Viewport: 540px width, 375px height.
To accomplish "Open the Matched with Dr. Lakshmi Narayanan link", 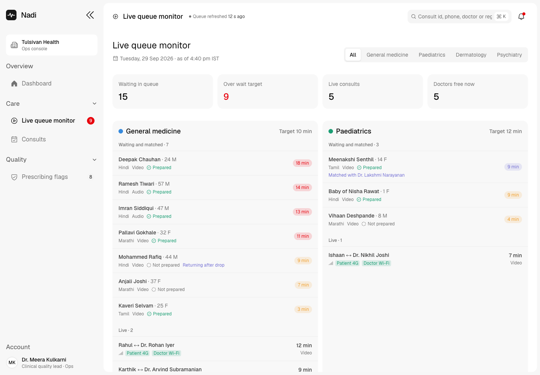I will click(x=366, y=175).
